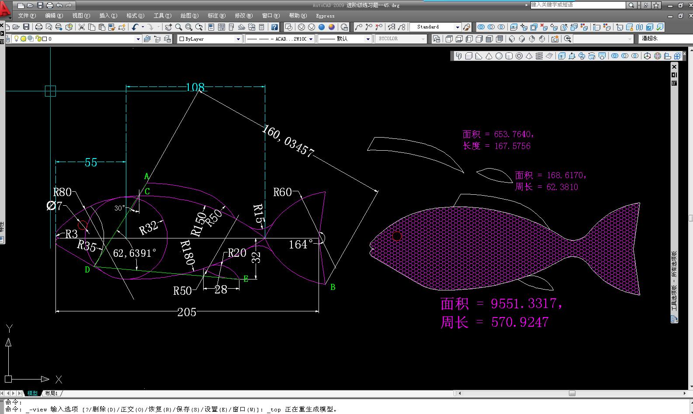Open the QuickCalc calculator icon
Image resolution: width=693 pixels, height=414 pixels.
[261, 27]
